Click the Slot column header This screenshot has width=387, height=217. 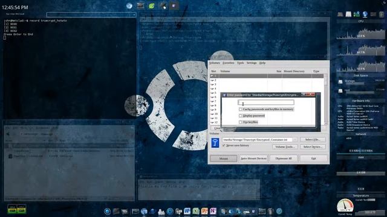coord(213,71)
